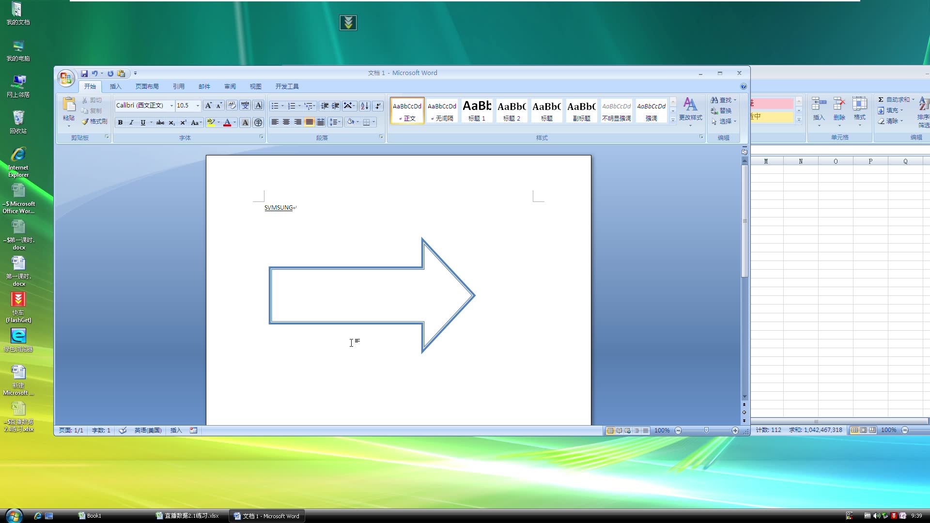Click the Sort A-Z icon in paragraph group
Screen dimensions: 930x523
[365, 106]
